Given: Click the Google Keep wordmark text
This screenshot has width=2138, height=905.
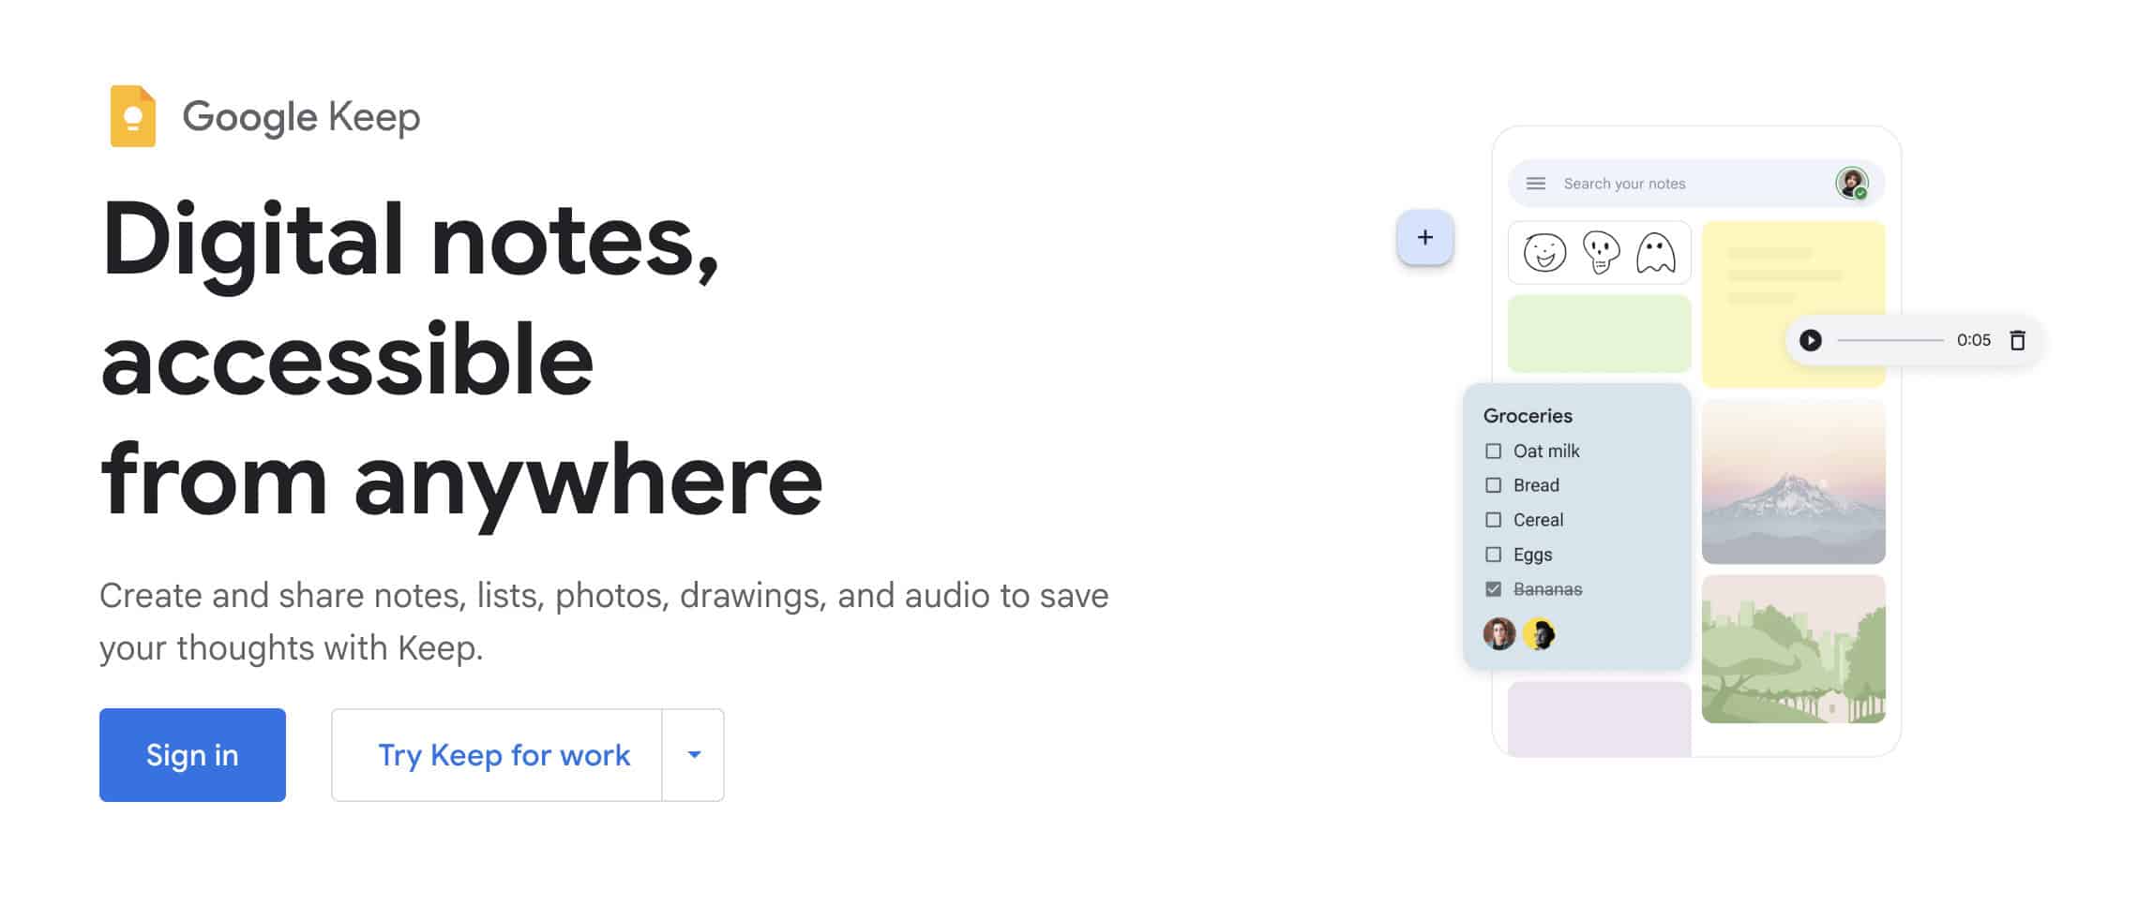Looking at the screenshot, I should point(301,117).
